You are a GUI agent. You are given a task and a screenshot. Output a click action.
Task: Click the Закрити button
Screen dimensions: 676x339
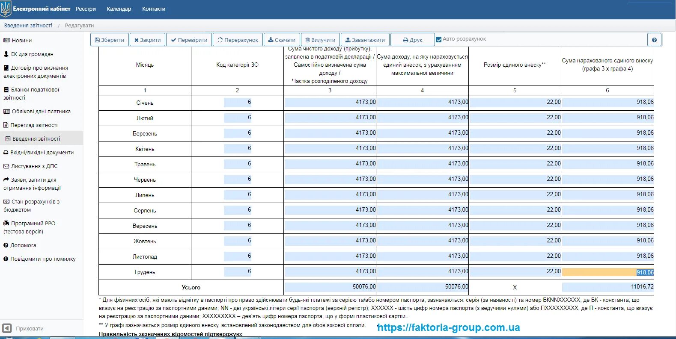[147, 40]
